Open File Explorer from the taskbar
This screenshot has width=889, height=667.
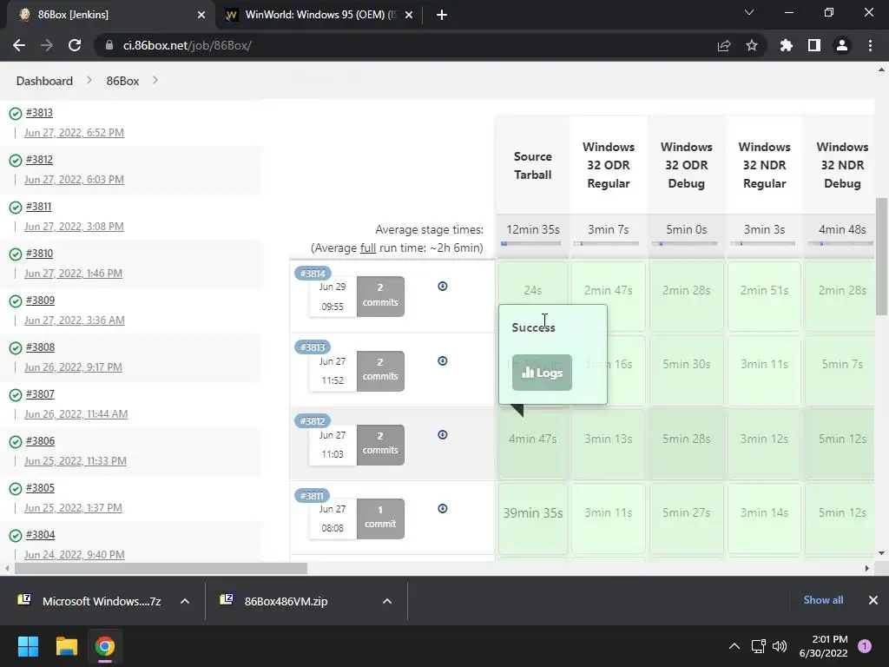[66, 646]
